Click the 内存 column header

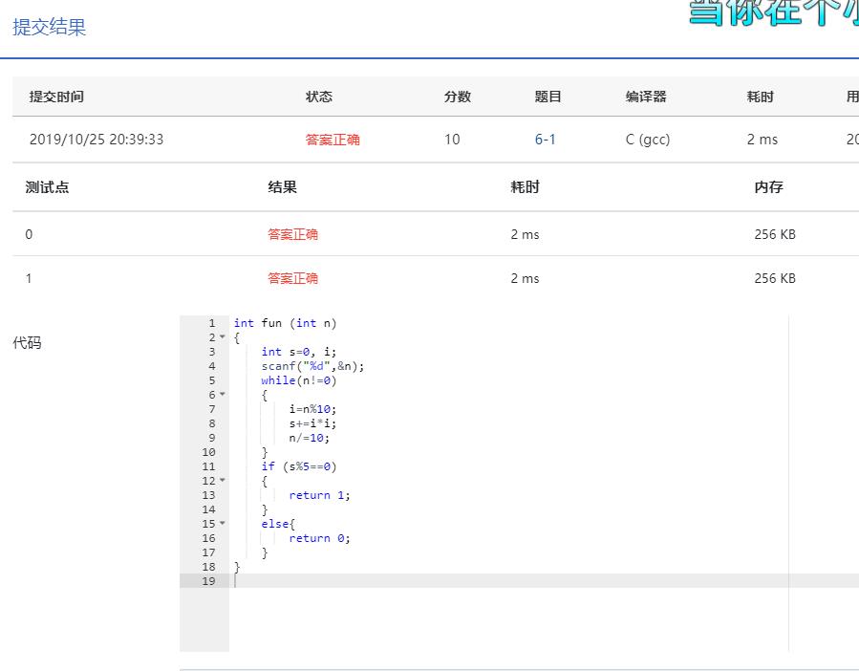768,187
